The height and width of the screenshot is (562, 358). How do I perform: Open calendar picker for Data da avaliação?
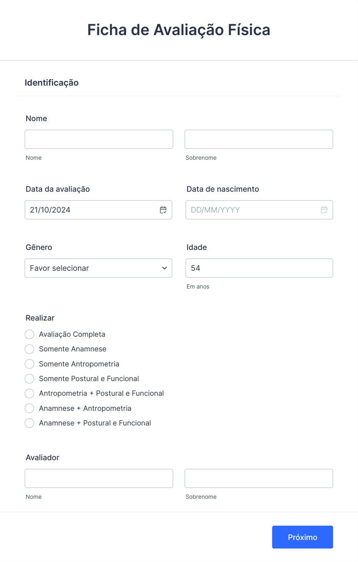pyautogui.click(x=163, y=210)
